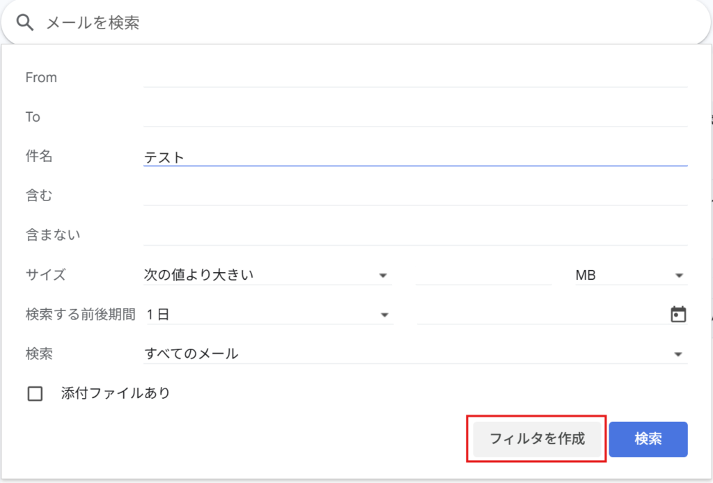The height and width of the screenshot is (483, 713).
Task: Open the calendar date picker icon
Action: [678, 314]
